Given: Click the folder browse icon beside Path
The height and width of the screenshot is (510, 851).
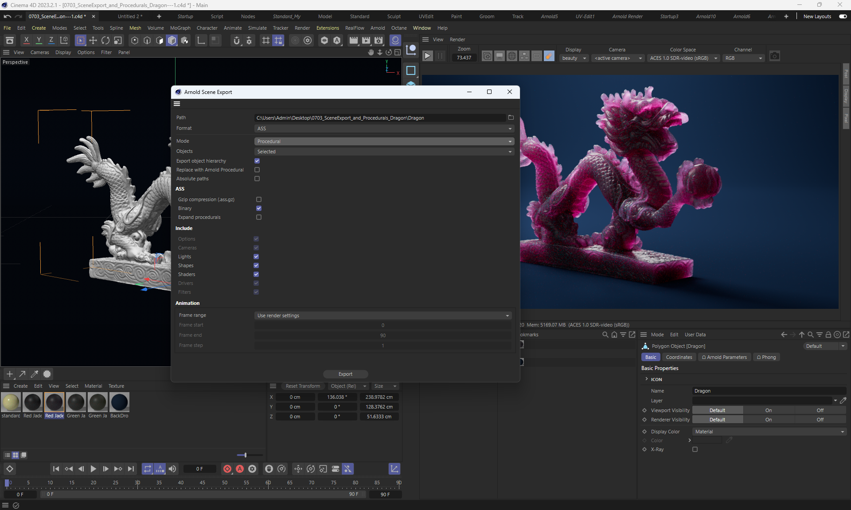Looking at the screenshot, I should click(x=511, y=118).
